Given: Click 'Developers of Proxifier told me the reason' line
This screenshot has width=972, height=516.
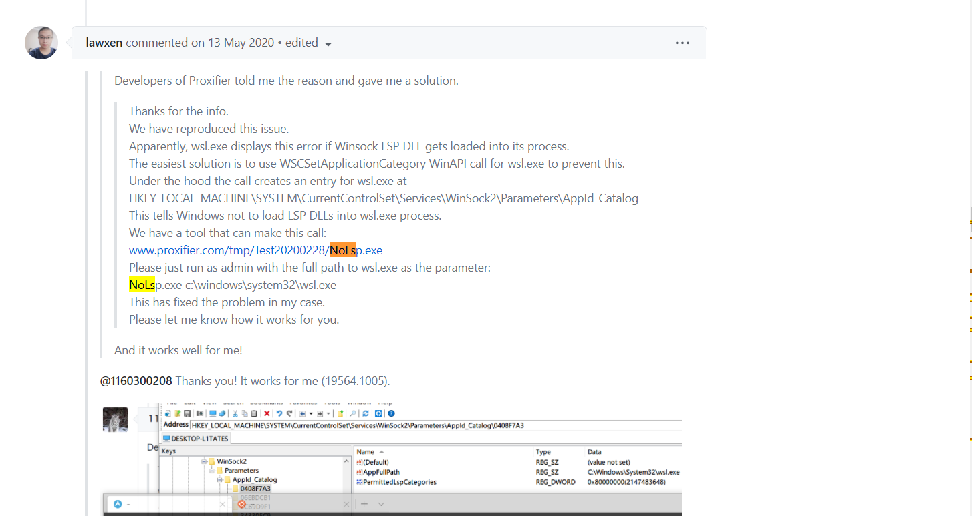Looking at the screenshot, I should (x=286, y=81).
